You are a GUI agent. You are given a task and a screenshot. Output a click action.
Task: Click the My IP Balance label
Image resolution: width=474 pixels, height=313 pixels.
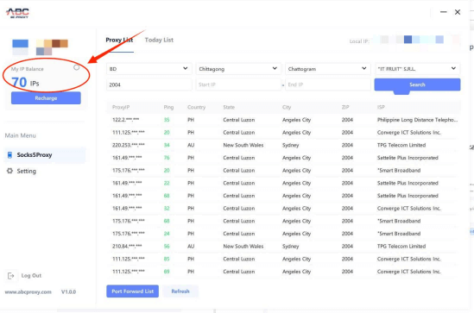tap(28, 69)
